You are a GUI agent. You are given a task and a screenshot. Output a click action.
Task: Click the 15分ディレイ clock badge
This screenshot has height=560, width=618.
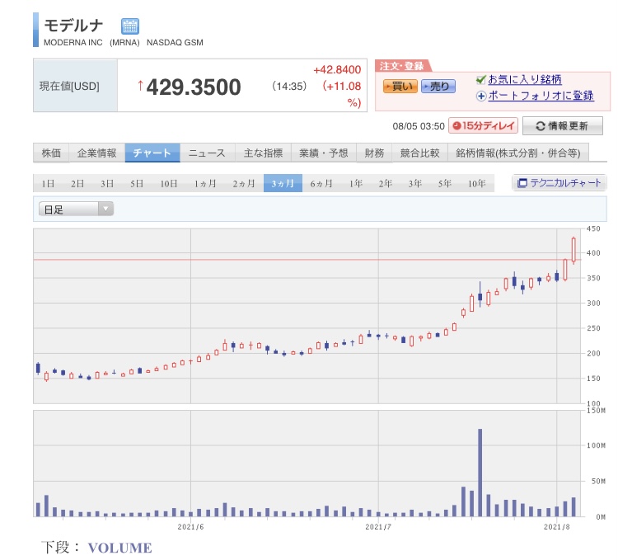(x=483, y=126)
